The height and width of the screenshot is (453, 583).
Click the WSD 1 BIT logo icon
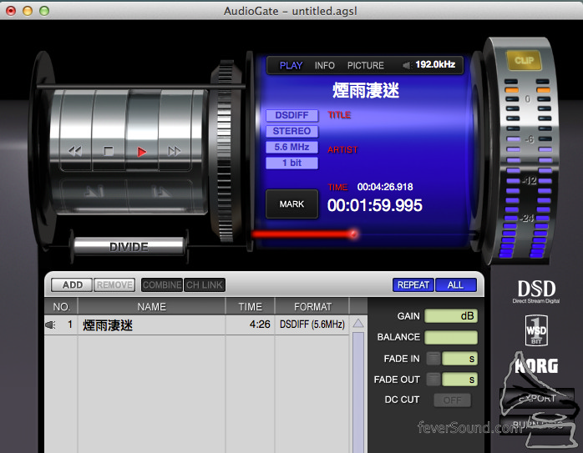pos(536,330)
